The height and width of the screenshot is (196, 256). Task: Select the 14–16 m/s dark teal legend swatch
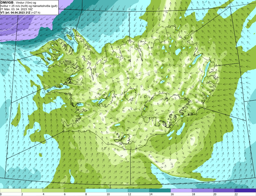[x=160, y=190]
